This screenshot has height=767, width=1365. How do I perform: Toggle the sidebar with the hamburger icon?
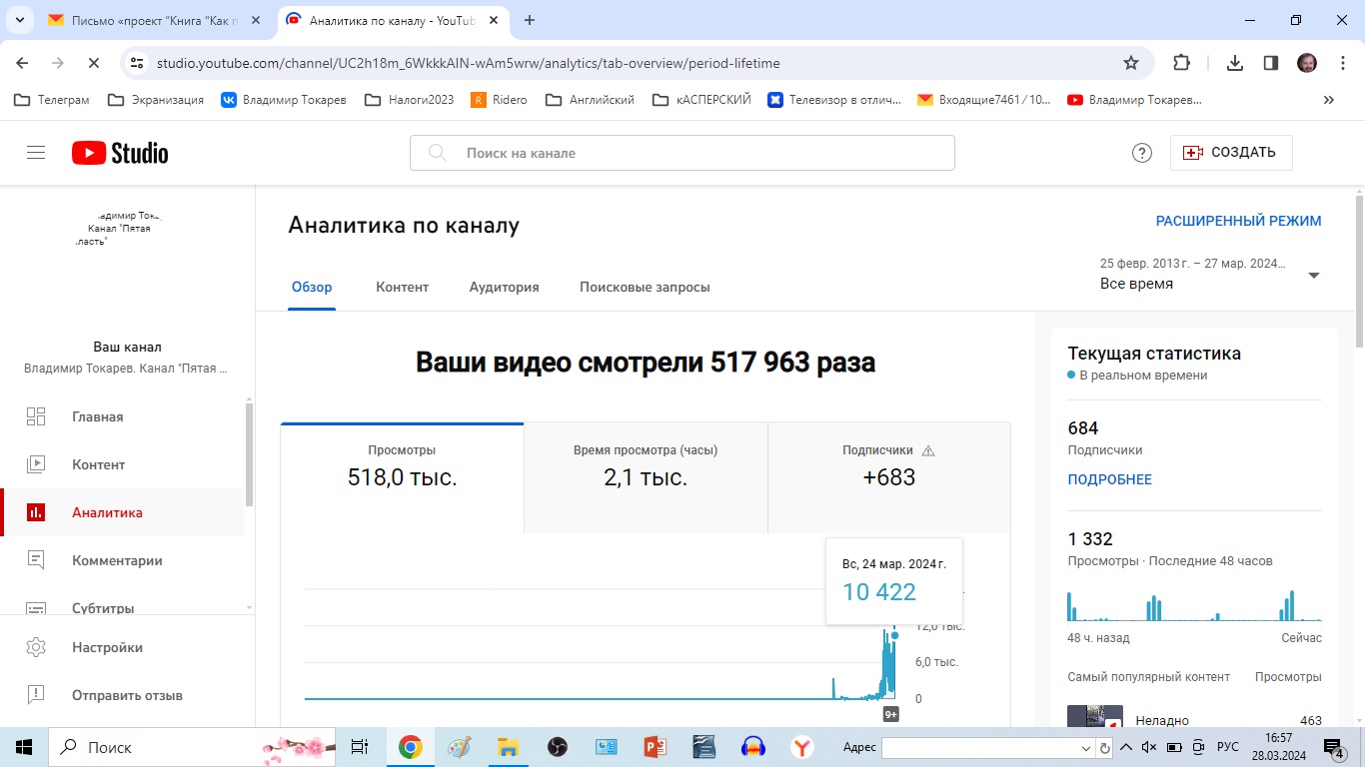point(36,152)
